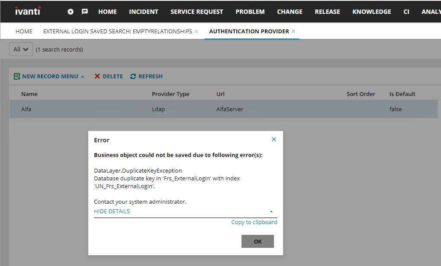
Task: Sort by Provider Type column header
Action: [171, 94]
